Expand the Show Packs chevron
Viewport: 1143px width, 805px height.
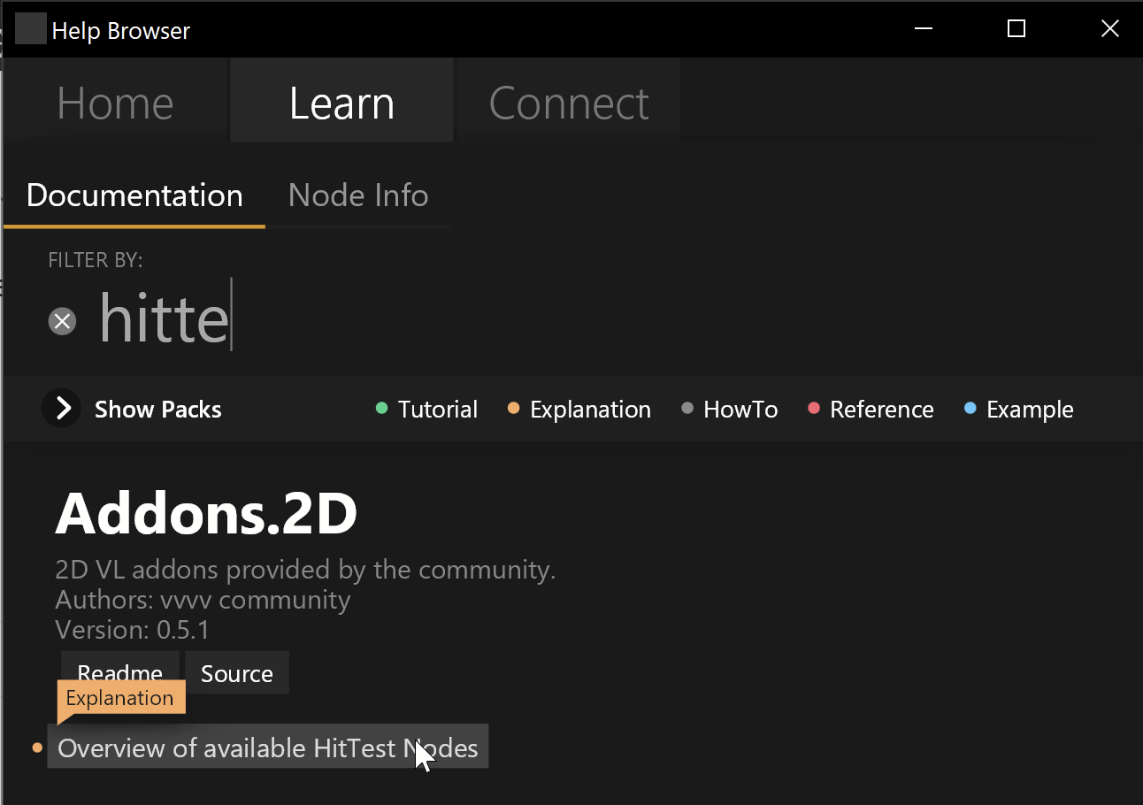click(x=62, y=409)
